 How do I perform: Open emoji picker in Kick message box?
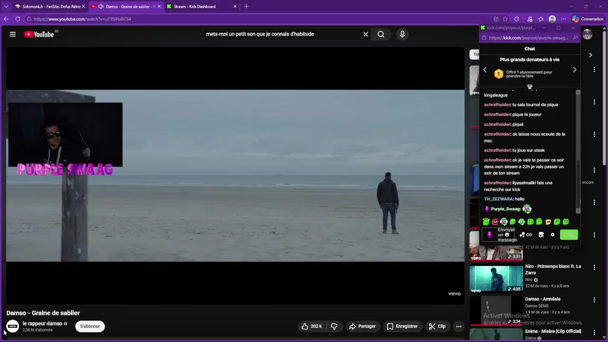(507, 235)
